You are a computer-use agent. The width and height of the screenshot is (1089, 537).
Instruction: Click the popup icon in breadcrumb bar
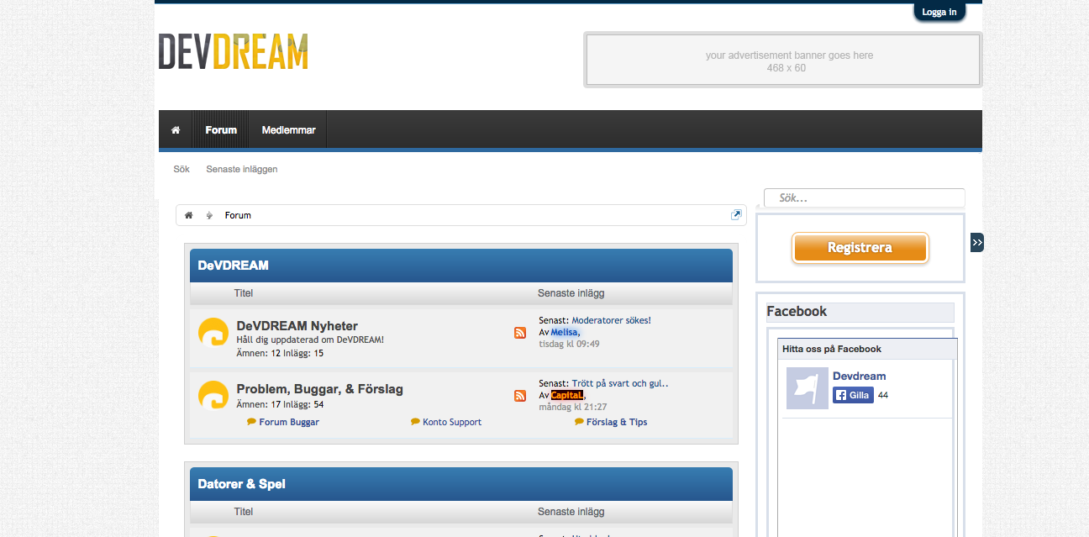736,215
